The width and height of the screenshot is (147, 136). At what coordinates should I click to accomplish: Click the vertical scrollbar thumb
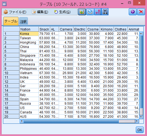coord(141,72)
